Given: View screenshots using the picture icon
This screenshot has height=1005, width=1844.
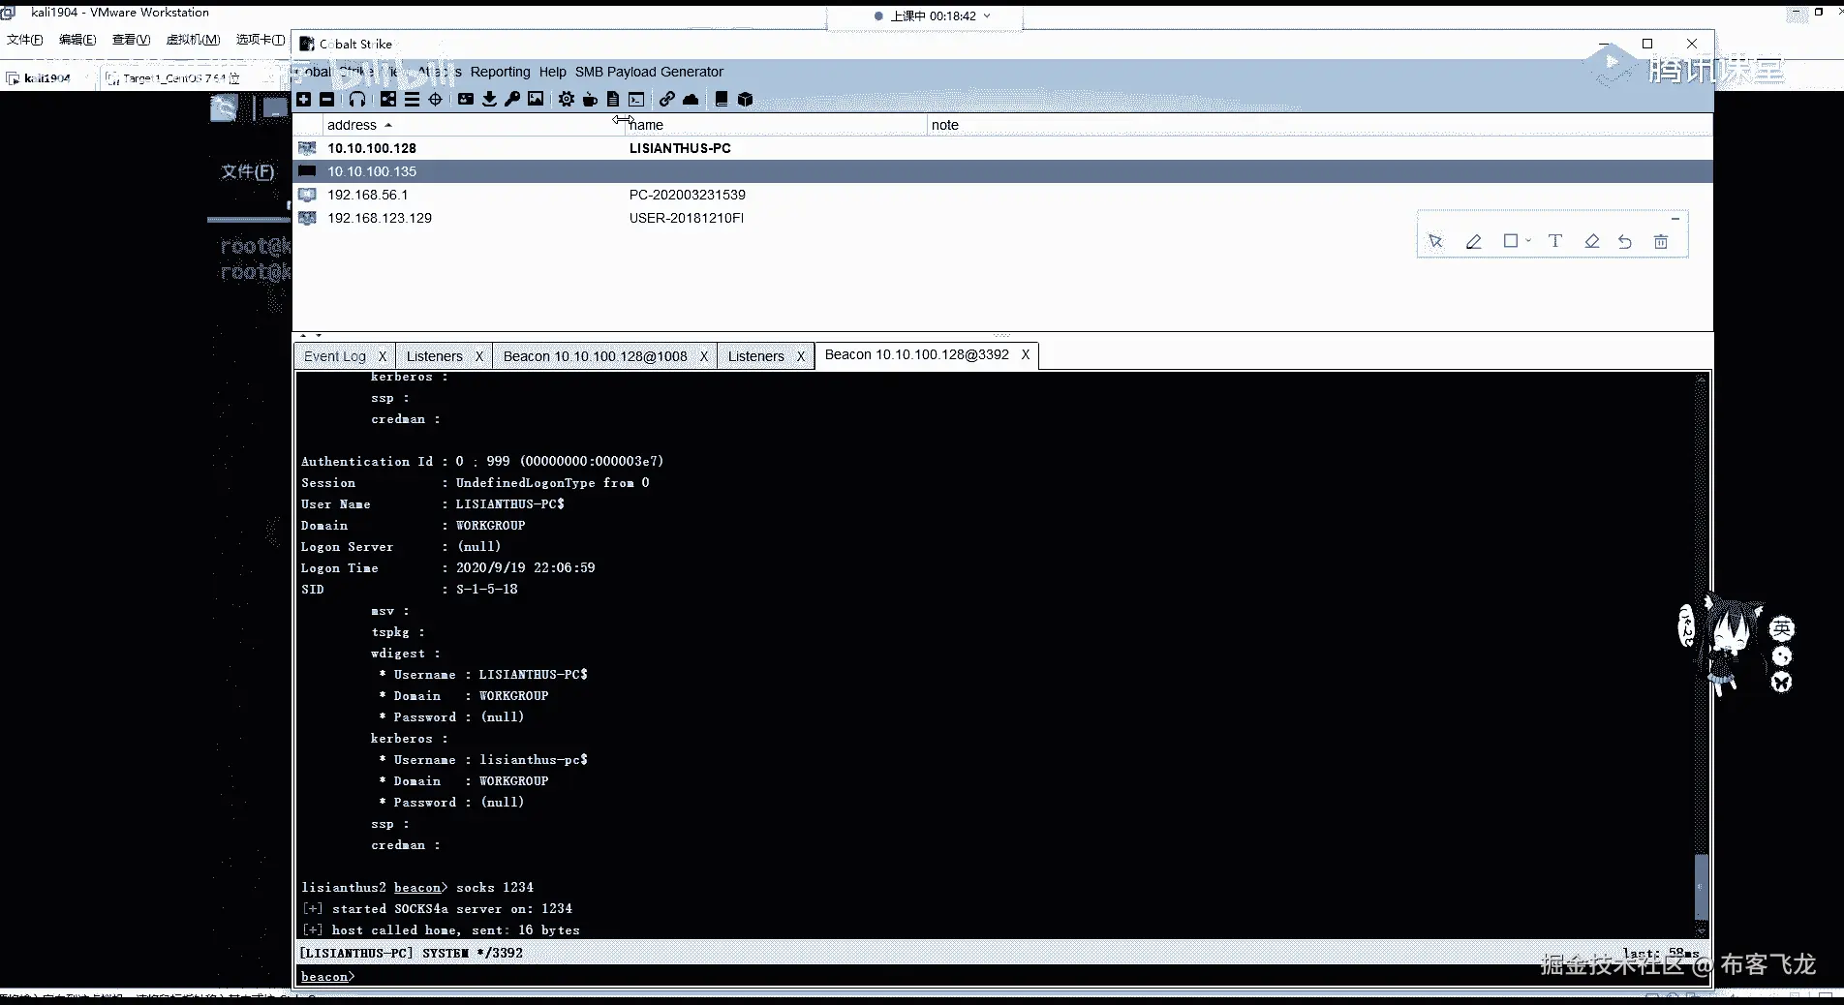Looking at the screenshot, I should pos(536,99).
